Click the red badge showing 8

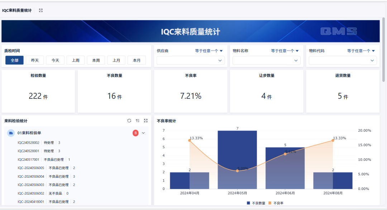point(135,133)
